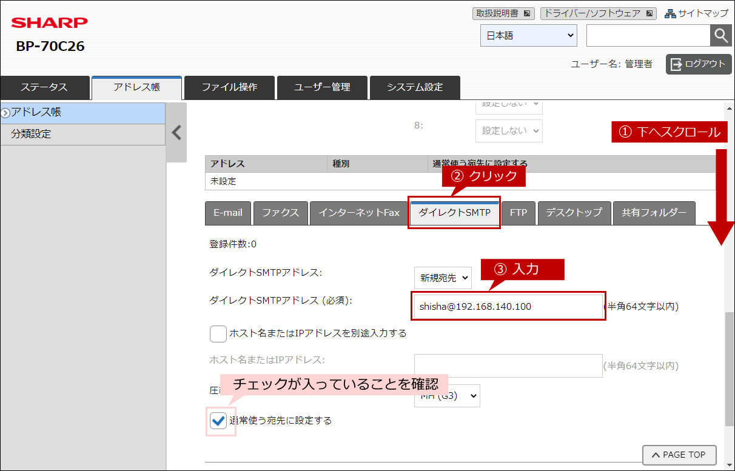
Task: Click the PAGE TOP button
Action: click(x=679, y=455)
